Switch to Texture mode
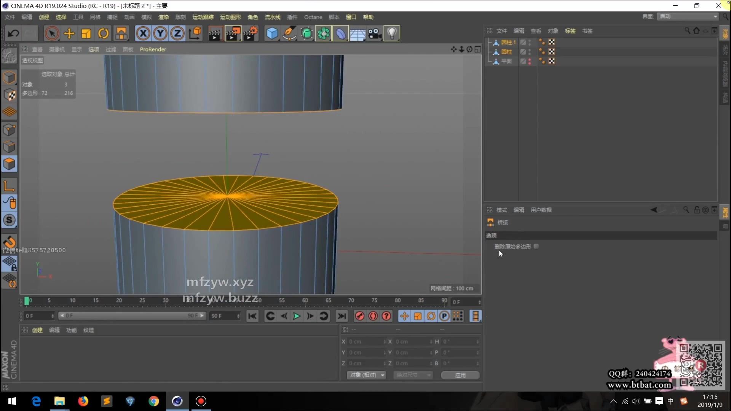 (x=9, y=95)
